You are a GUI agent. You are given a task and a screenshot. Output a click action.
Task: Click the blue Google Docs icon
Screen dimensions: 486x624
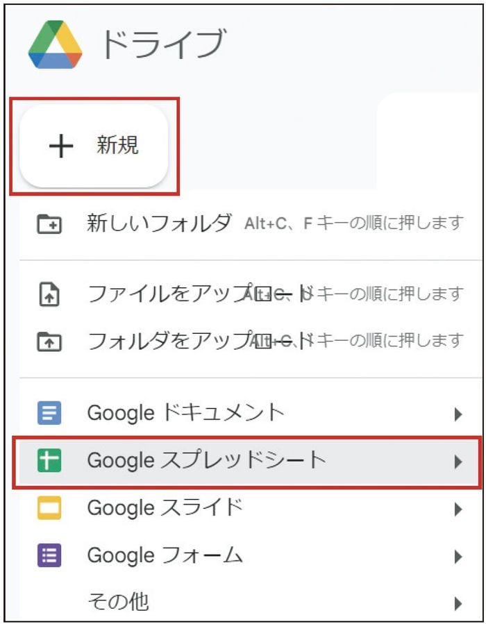(x=49, y=414)
